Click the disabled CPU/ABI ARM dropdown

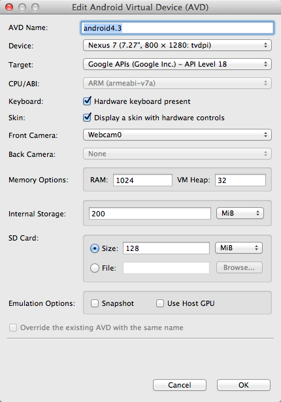click(x=177, y=83)
